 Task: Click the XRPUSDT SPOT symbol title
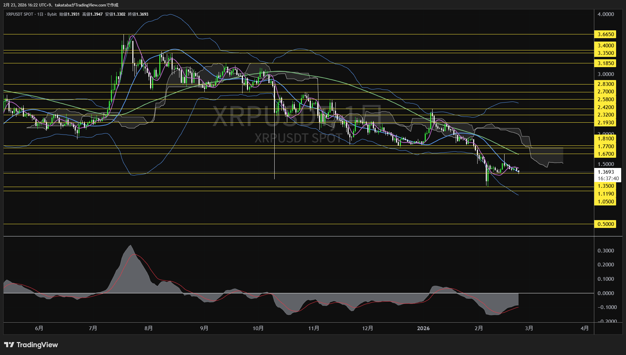(19, 14)
